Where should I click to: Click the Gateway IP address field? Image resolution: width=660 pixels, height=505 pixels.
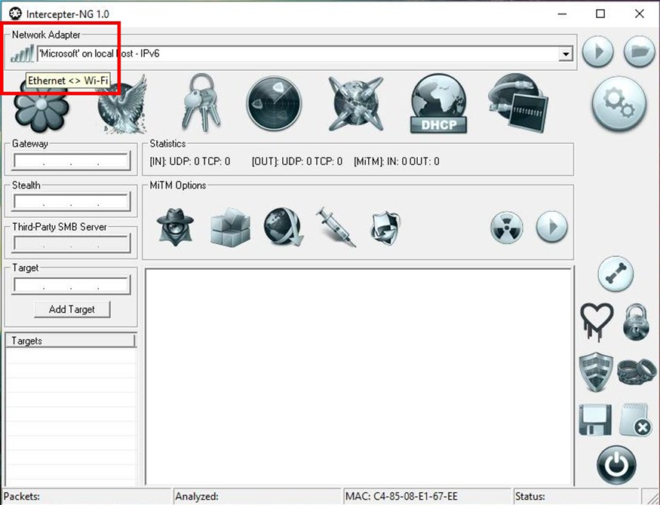[x=71, y=161]
